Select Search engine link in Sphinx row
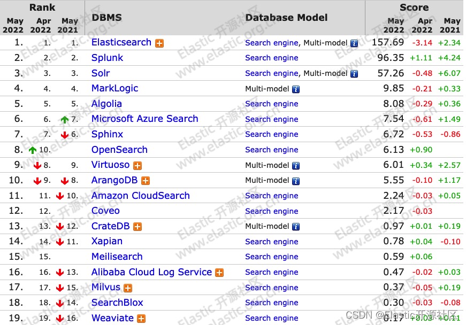 coord(272,135)
